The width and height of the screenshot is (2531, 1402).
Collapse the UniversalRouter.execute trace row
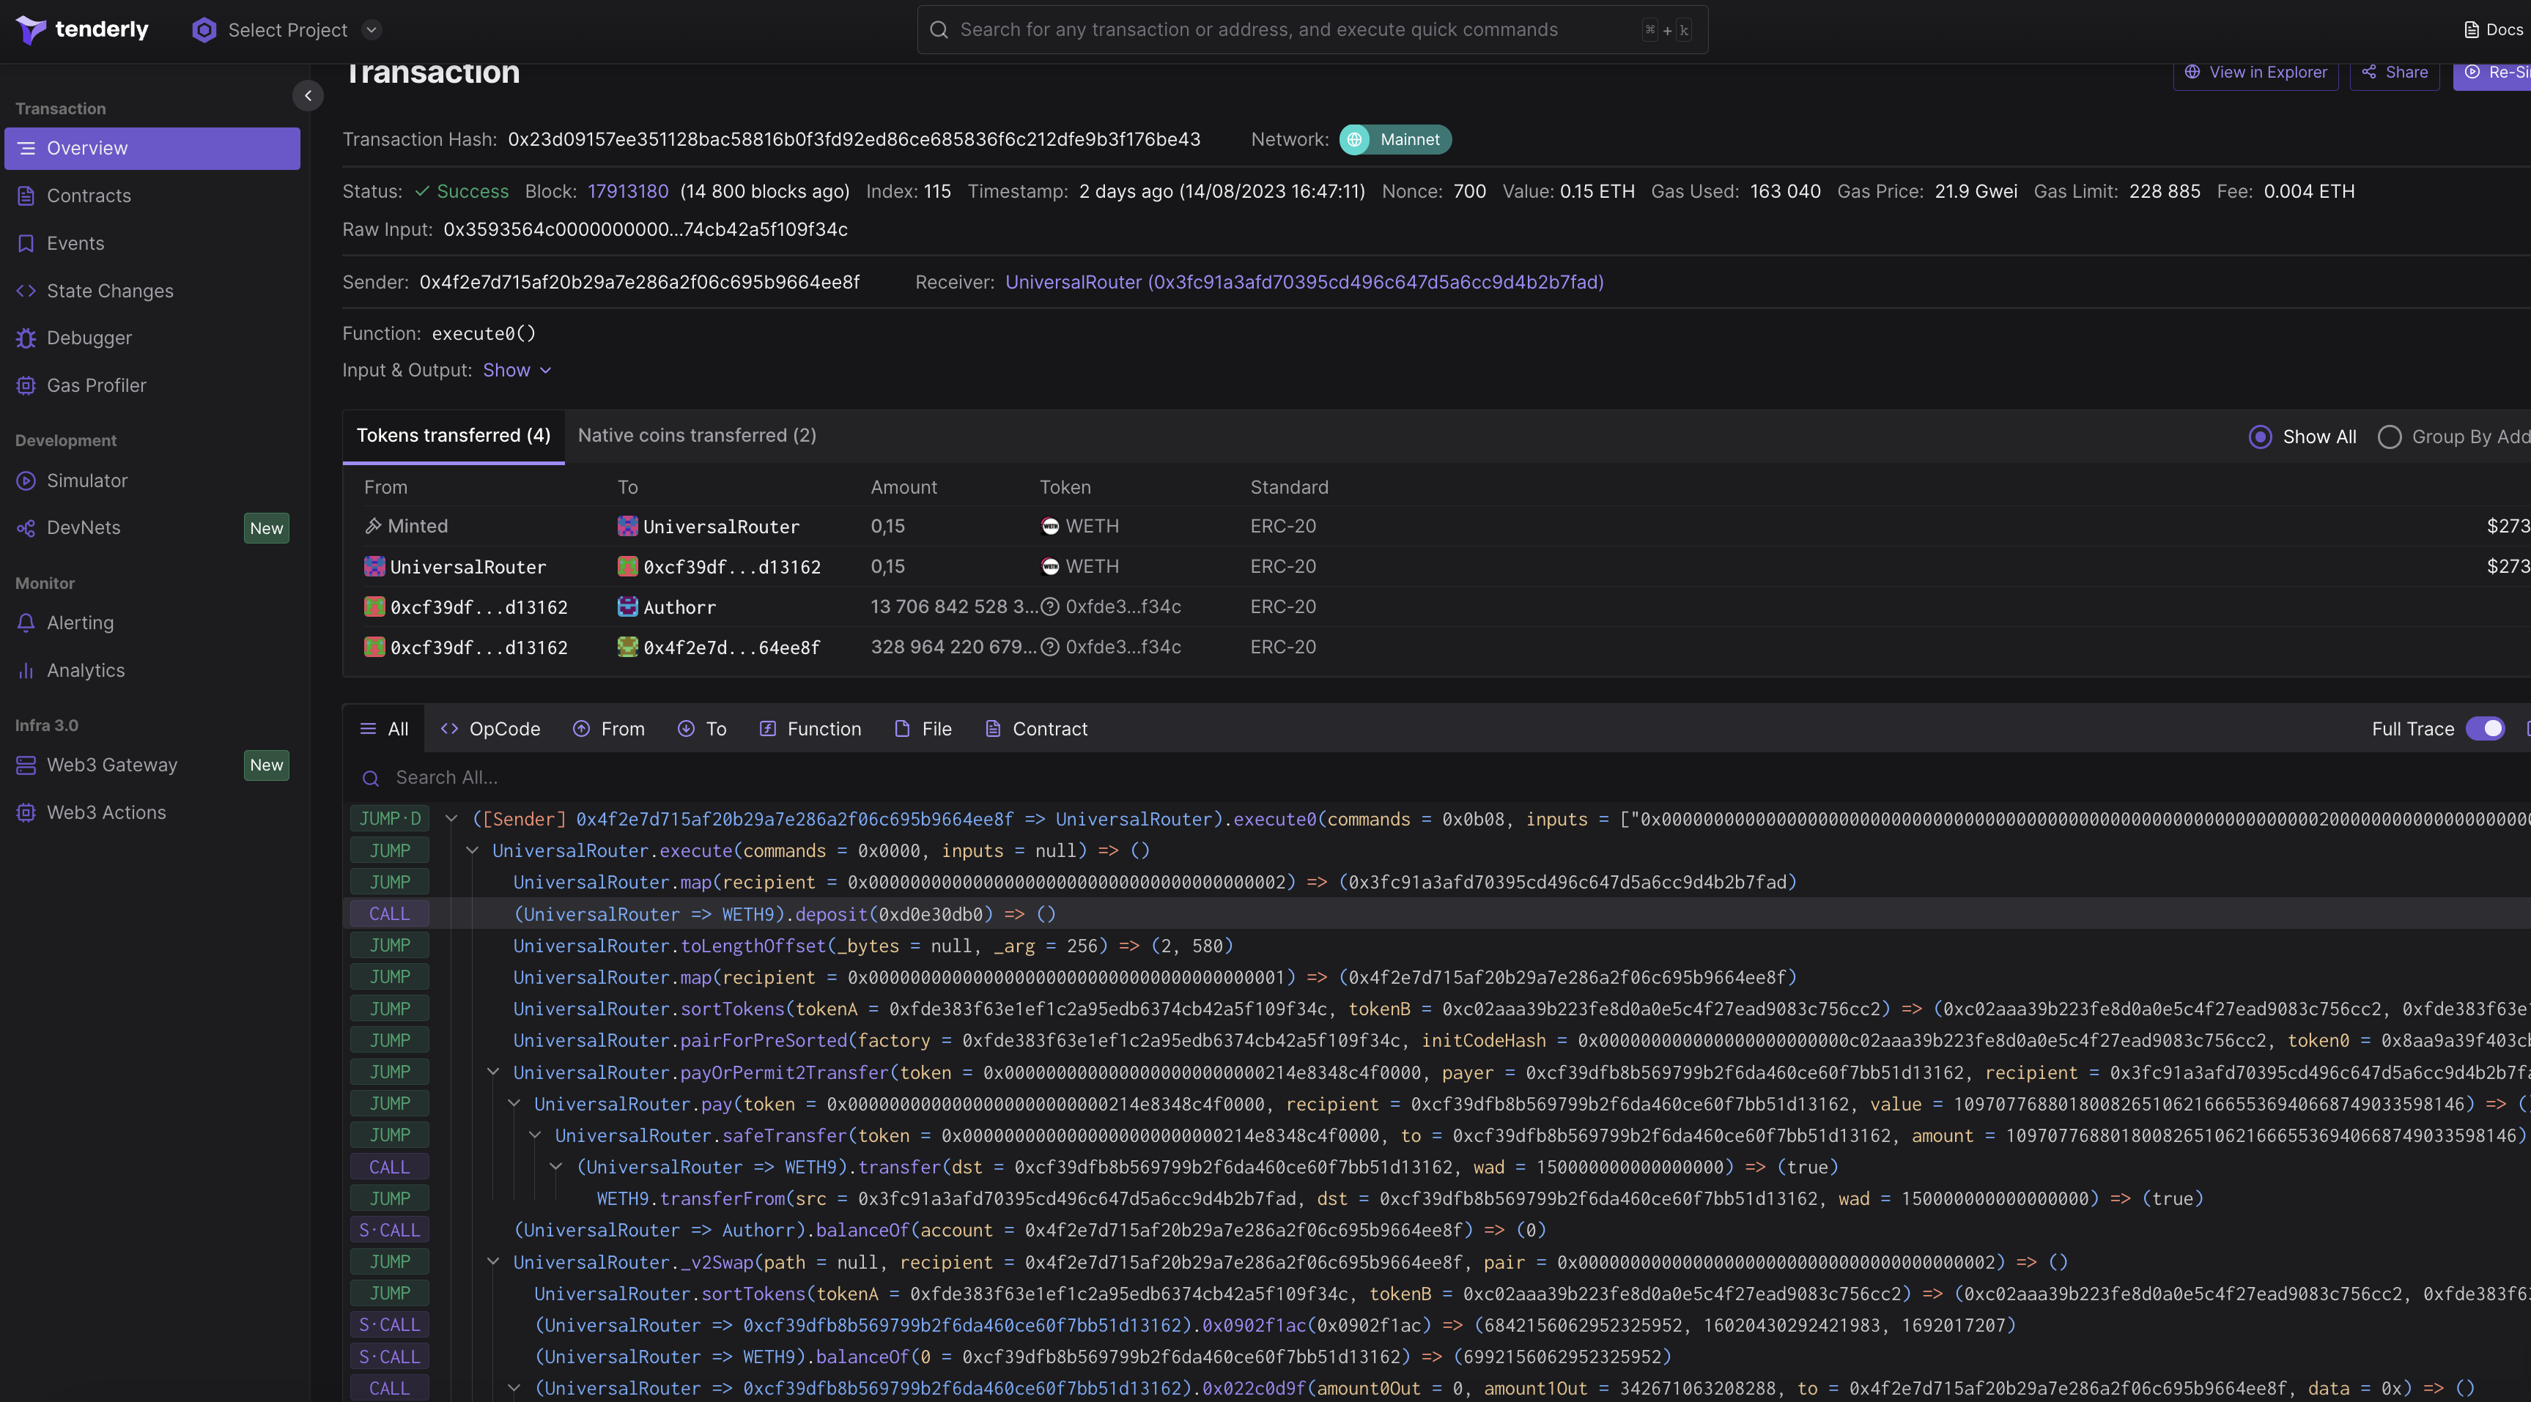tap(472, 851)
